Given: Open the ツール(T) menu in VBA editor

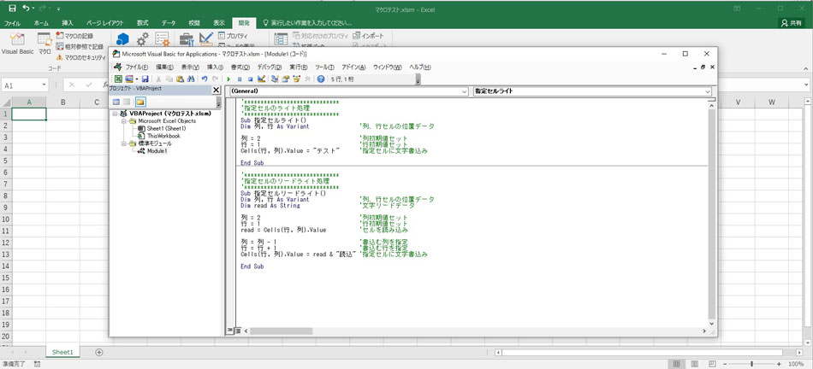Looking at the screenshot, I should click(324, 67).
